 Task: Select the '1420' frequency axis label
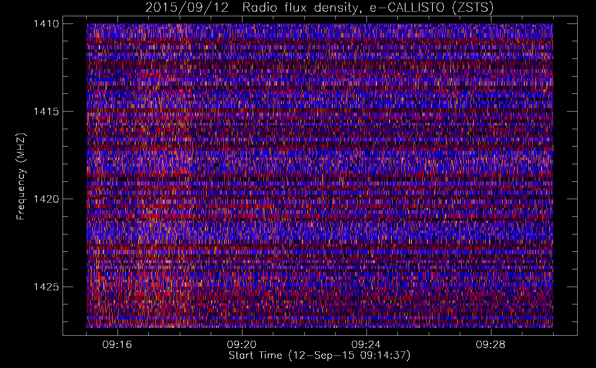(46, 199)
